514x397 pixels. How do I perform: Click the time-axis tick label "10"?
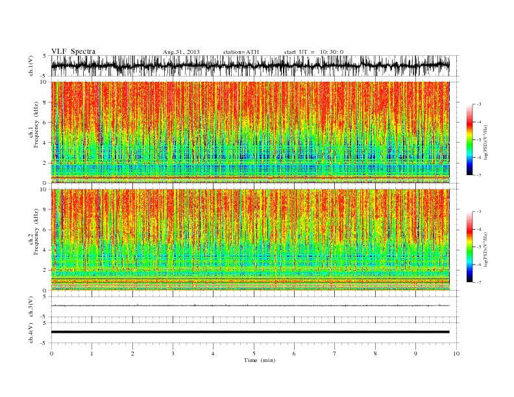(456, 354)
